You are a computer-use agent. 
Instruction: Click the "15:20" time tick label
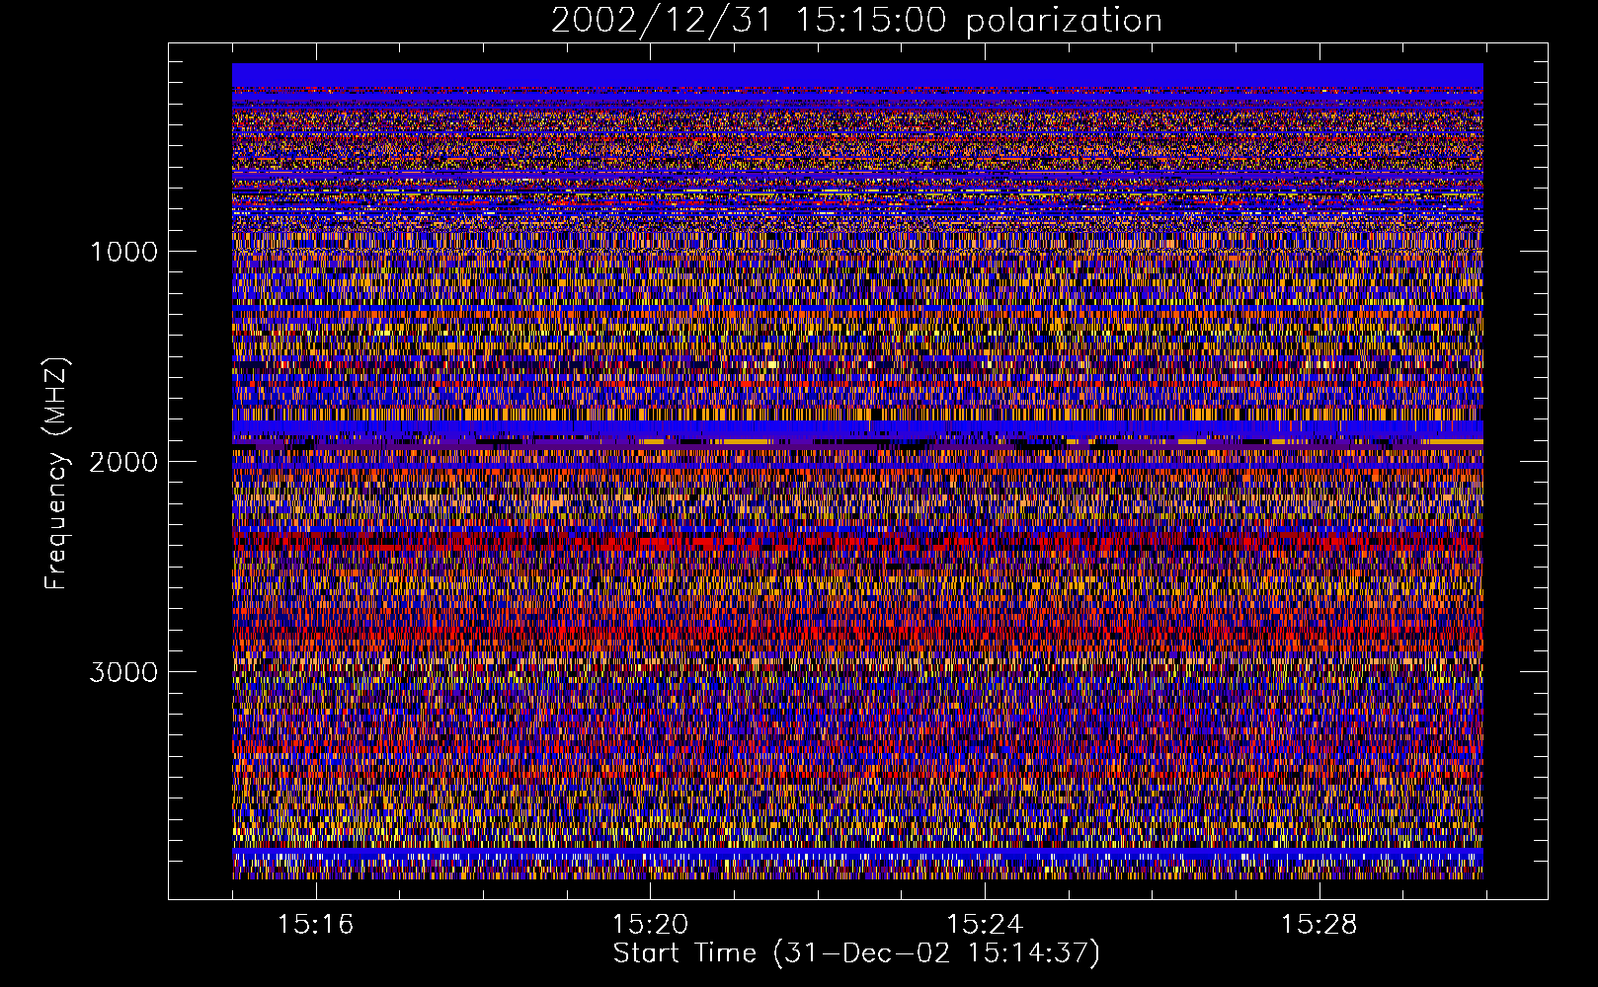point(650,924)
